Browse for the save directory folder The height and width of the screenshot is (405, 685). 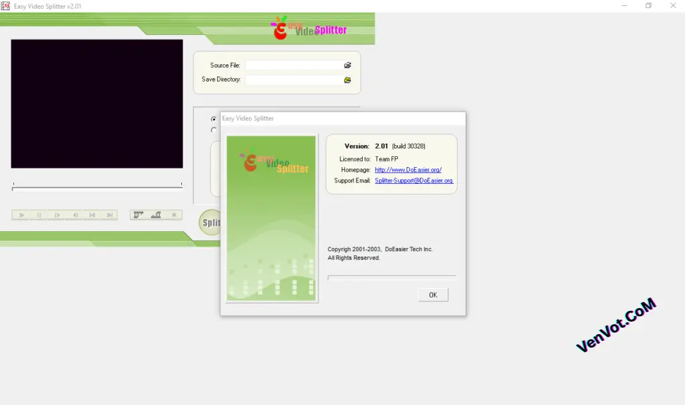click(347, 80)
